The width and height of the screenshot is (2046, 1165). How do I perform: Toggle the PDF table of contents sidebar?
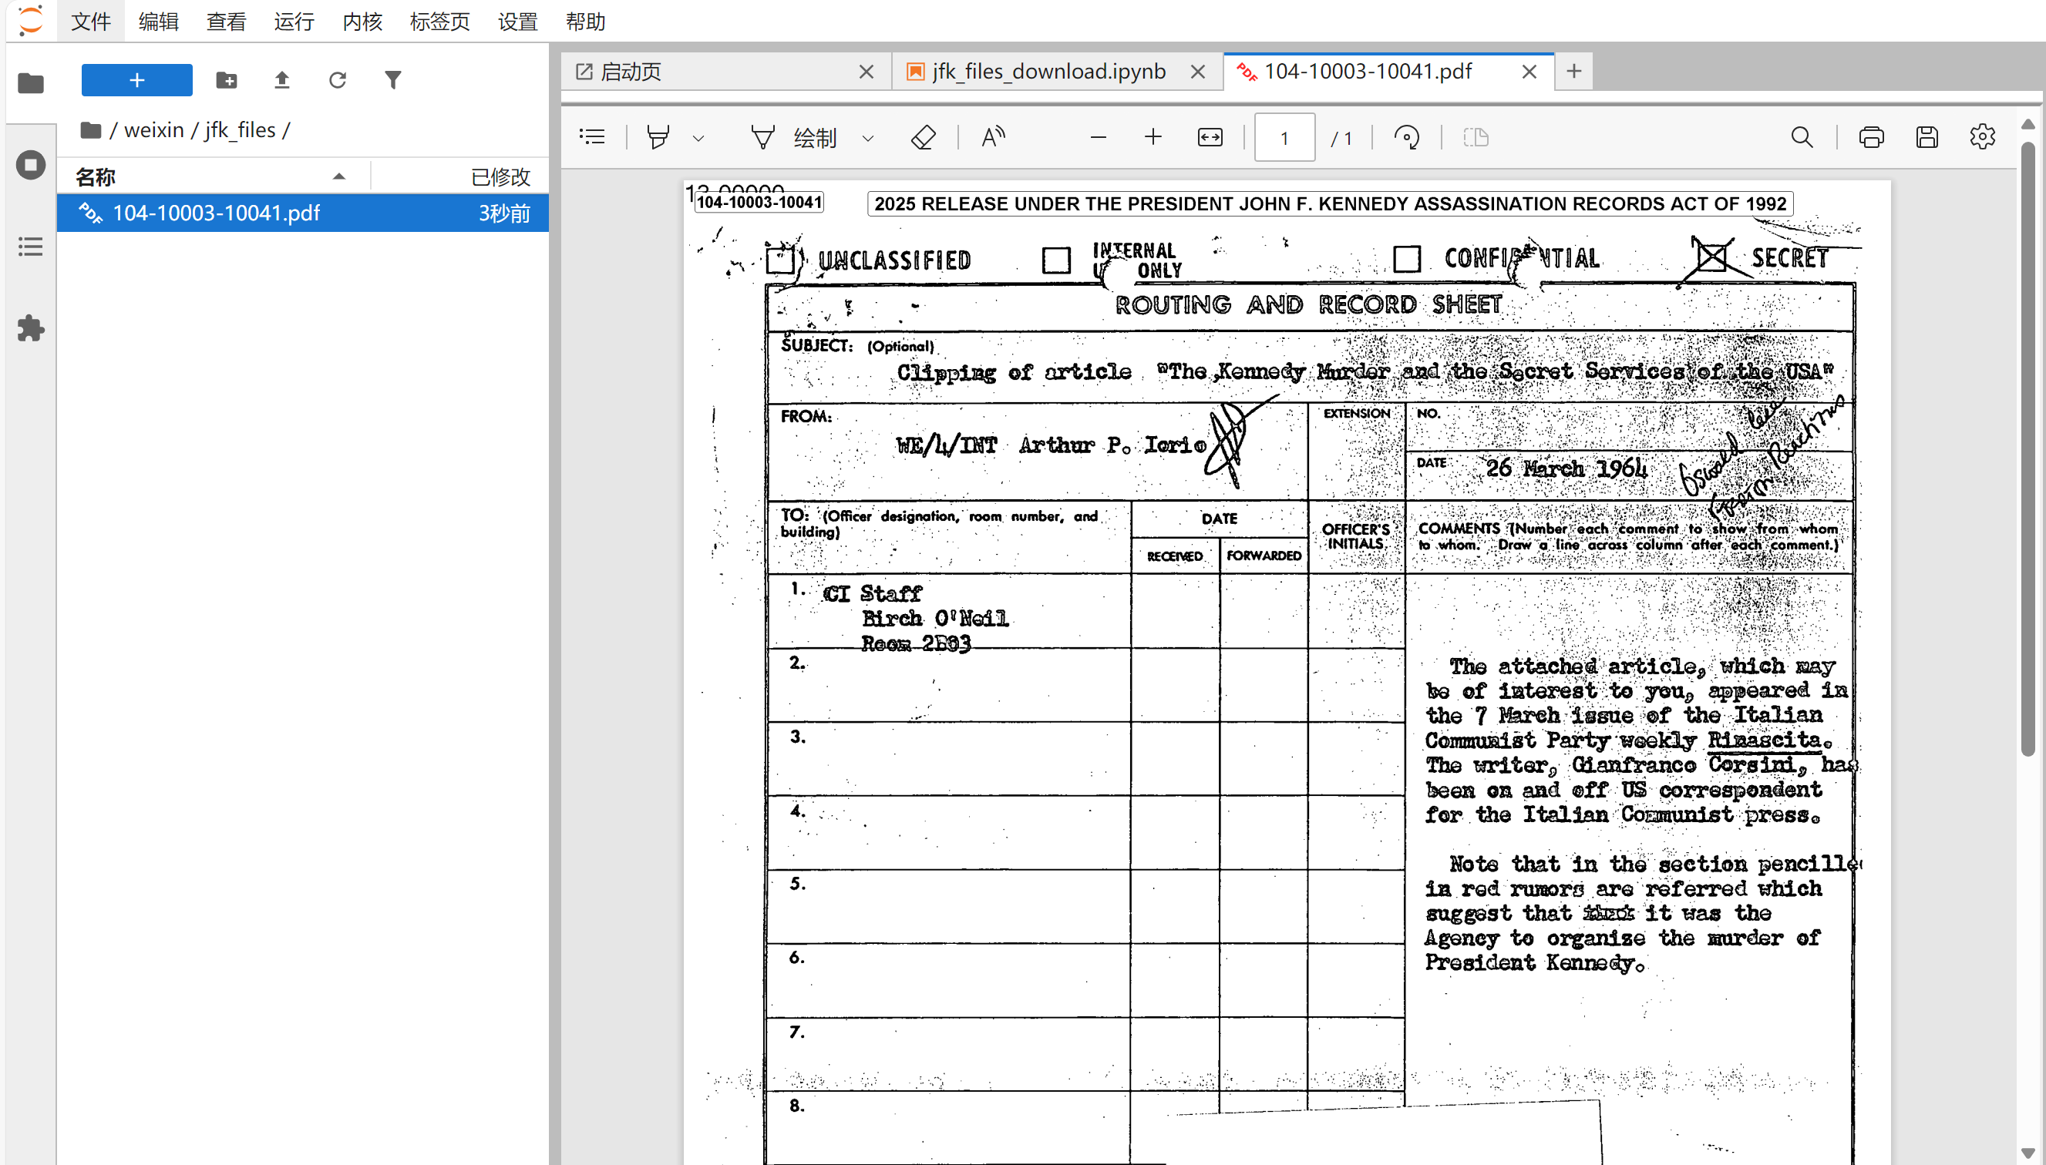click(x=592, y=138)
